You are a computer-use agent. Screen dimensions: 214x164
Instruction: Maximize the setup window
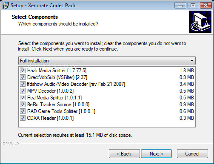pos(193,6)
